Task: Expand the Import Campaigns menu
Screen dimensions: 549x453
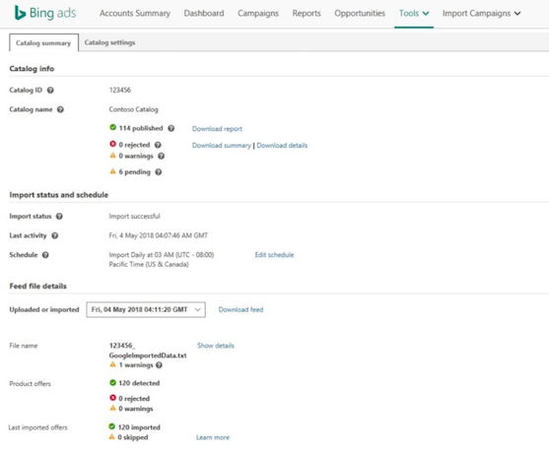Action: [481, 13]
